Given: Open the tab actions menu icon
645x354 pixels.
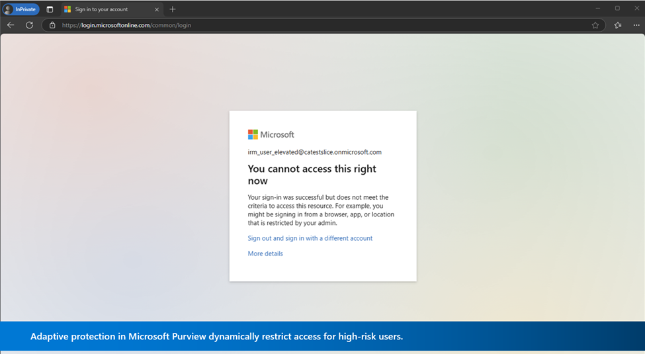Looking at the screenshot, I should 50,9.
